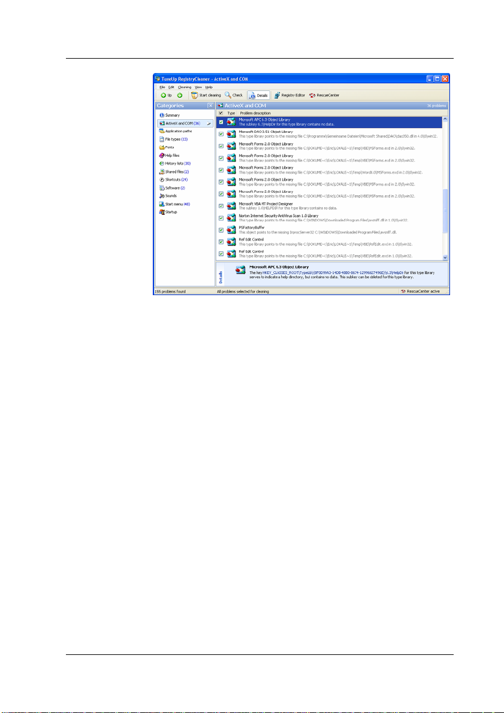
Task: Click the vertical scrollbar thumb in problem list
Action: [x=445, y=211]
